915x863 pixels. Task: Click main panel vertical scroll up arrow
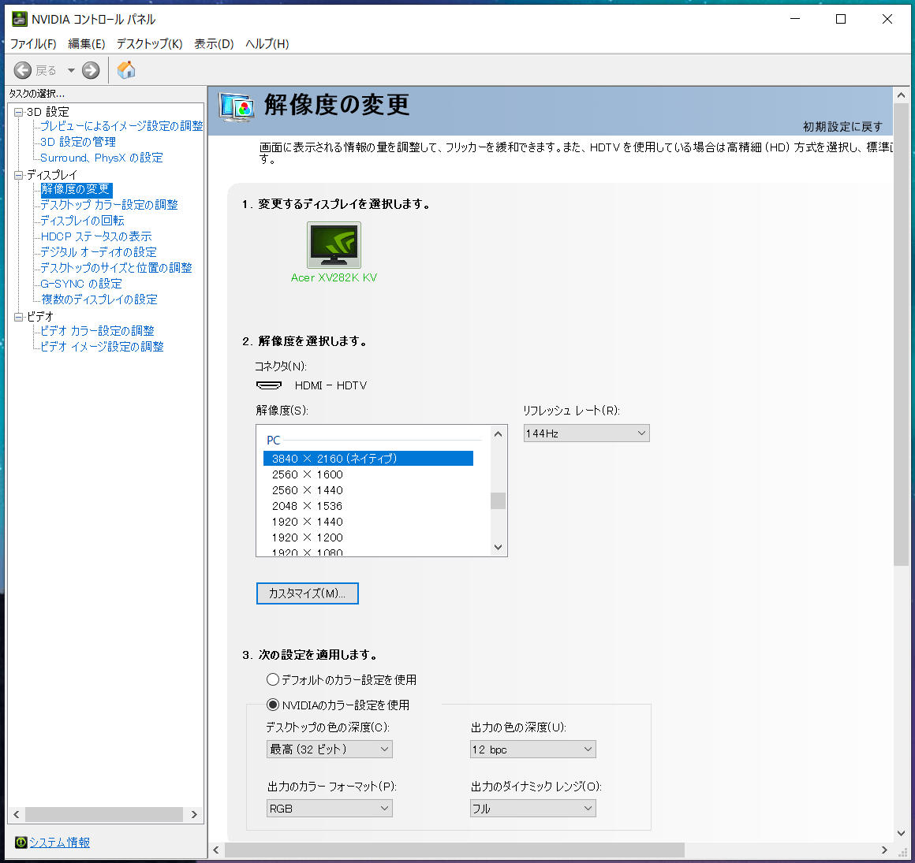pyautogui.click(x=901, y=95)
